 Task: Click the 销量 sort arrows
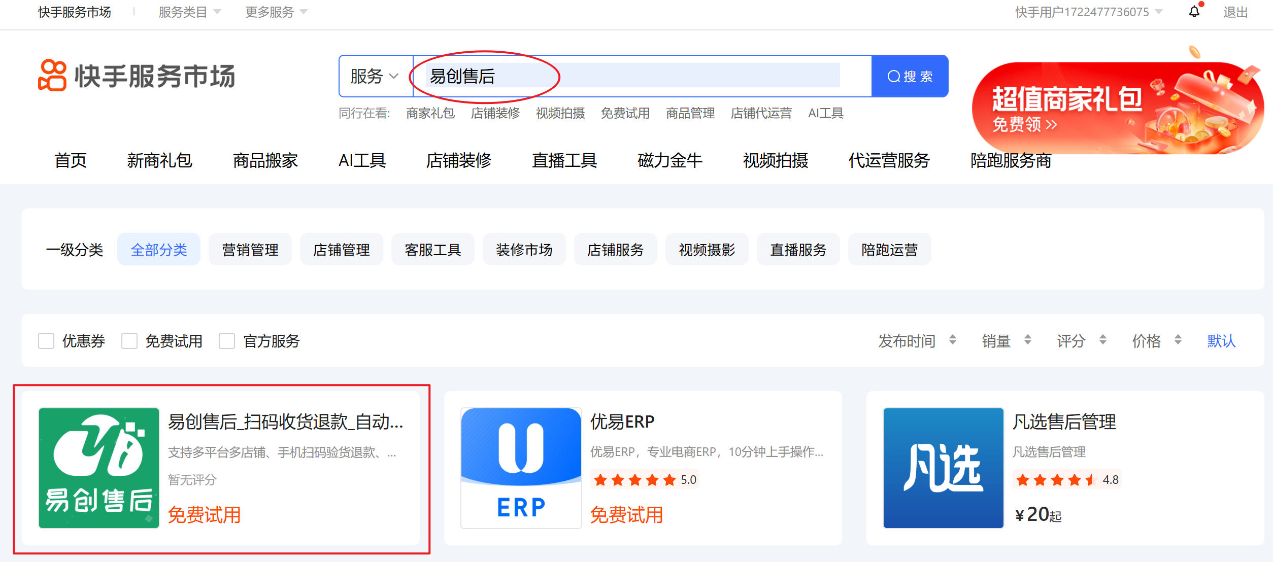point(1027,340)
